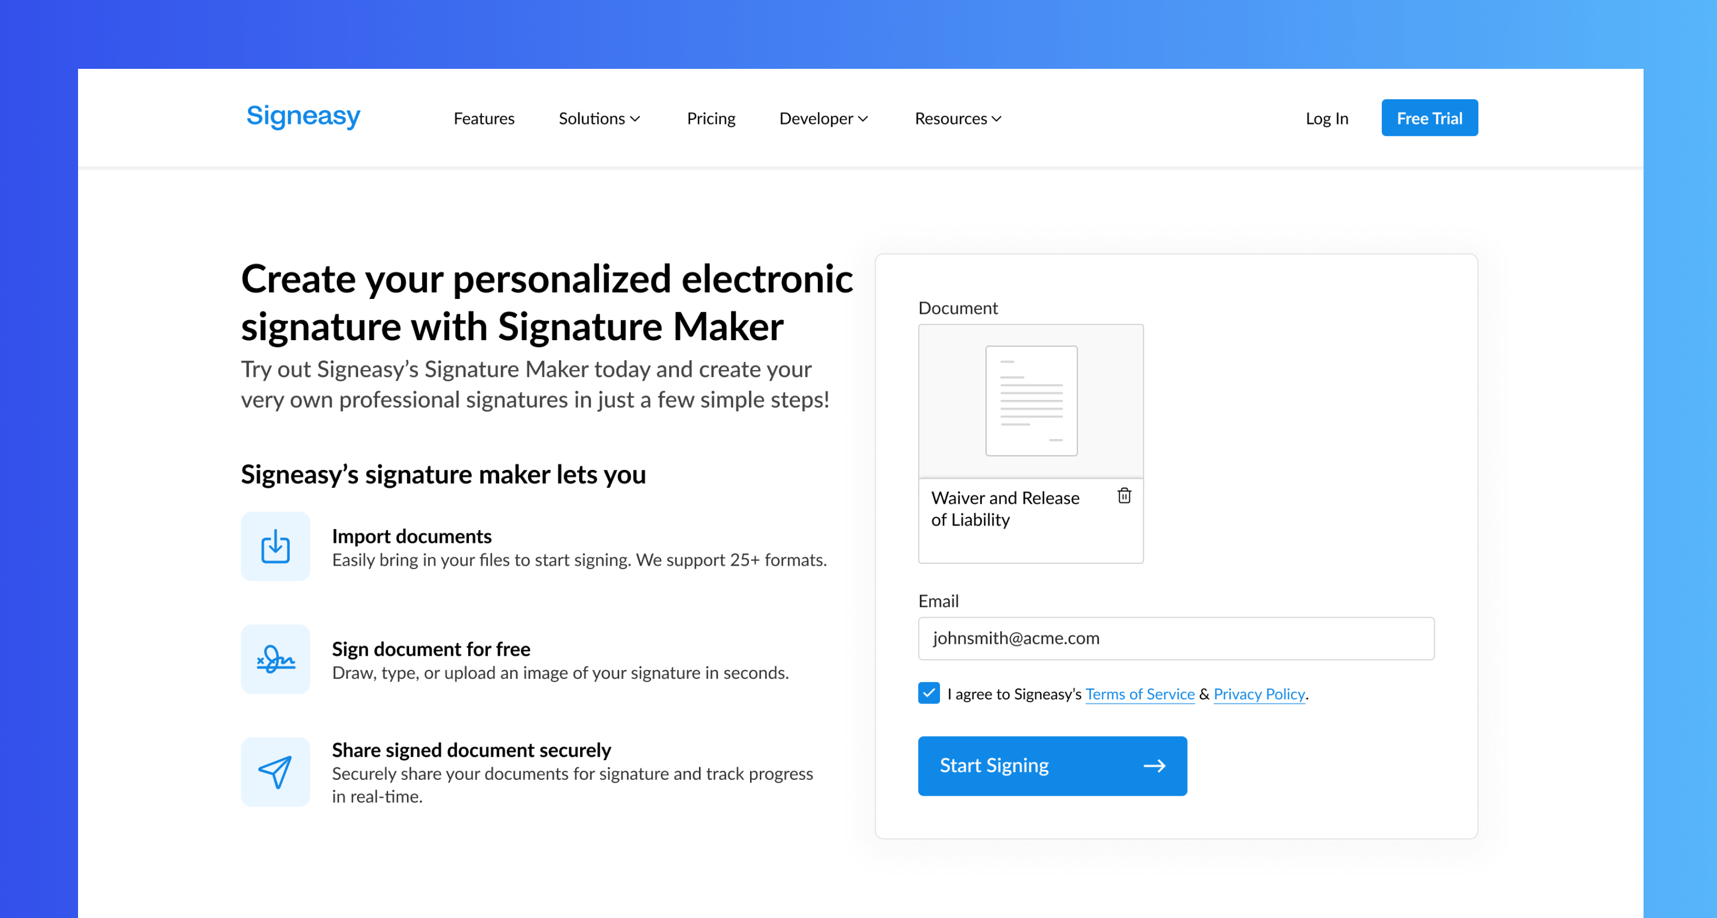The image size is (1717, 918).
Task: Select the Waiver and Release of Liability thumbnail
Action: click(x=1031, y=443)
